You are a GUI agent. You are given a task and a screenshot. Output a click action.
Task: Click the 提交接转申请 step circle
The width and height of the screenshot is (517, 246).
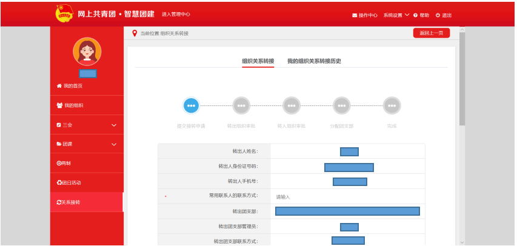click(x=191, y=105)
